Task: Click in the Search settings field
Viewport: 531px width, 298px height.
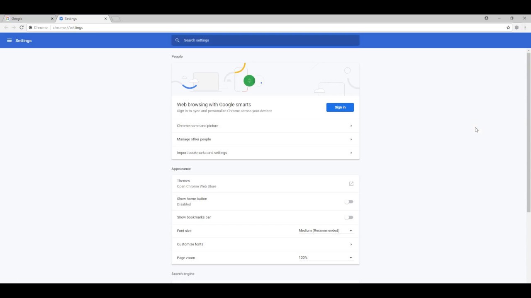Action: [x=265, y=40]
